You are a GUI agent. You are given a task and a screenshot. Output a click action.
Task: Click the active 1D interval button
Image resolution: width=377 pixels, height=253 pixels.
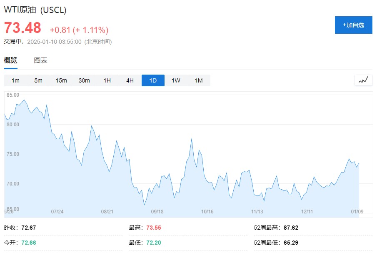click(x=153, y=80)
